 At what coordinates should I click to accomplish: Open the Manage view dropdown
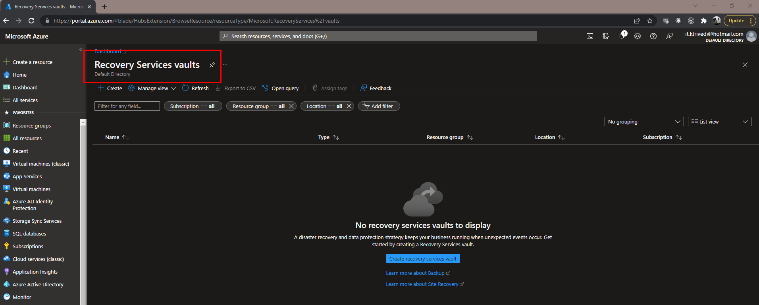[x=152, y=88]
